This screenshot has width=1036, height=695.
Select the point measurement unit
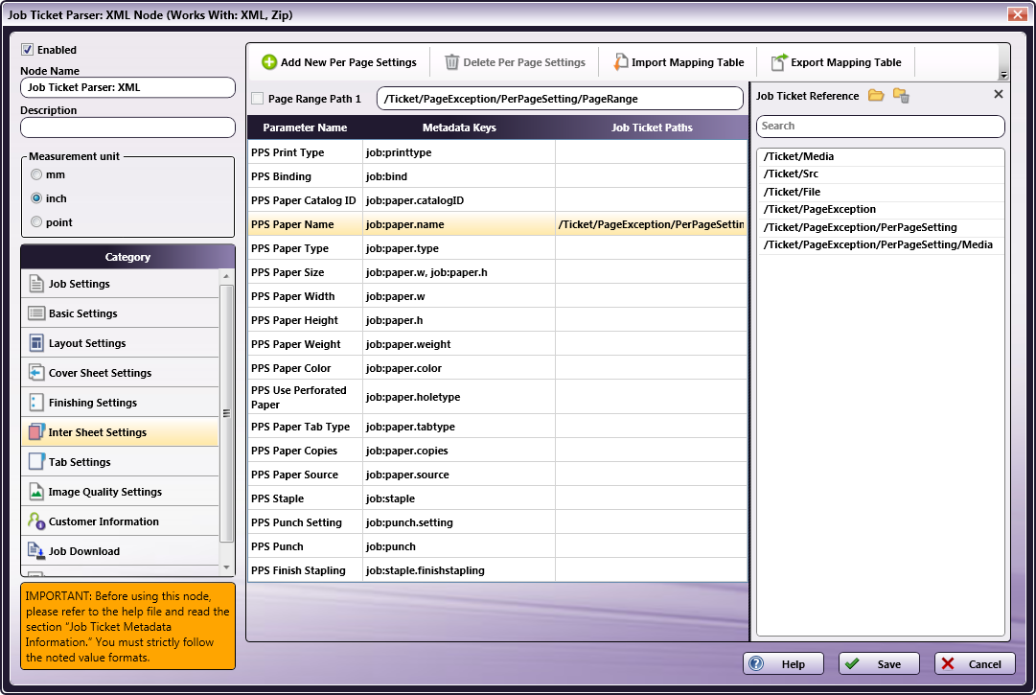tap(36, 222)
